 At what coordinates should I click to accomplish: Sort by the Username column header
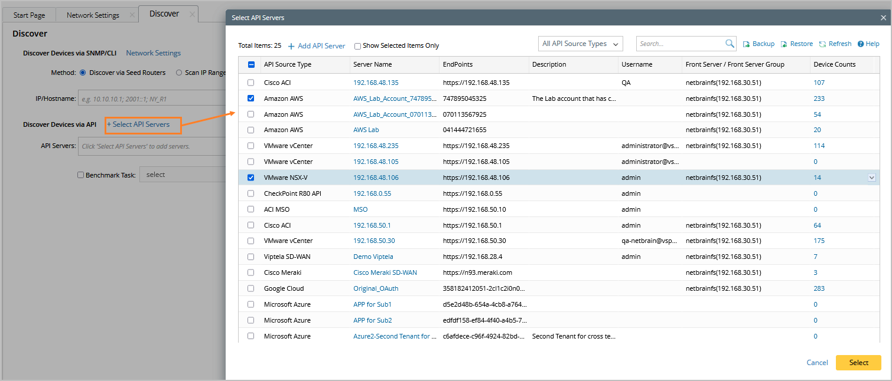tap(637, 64)
